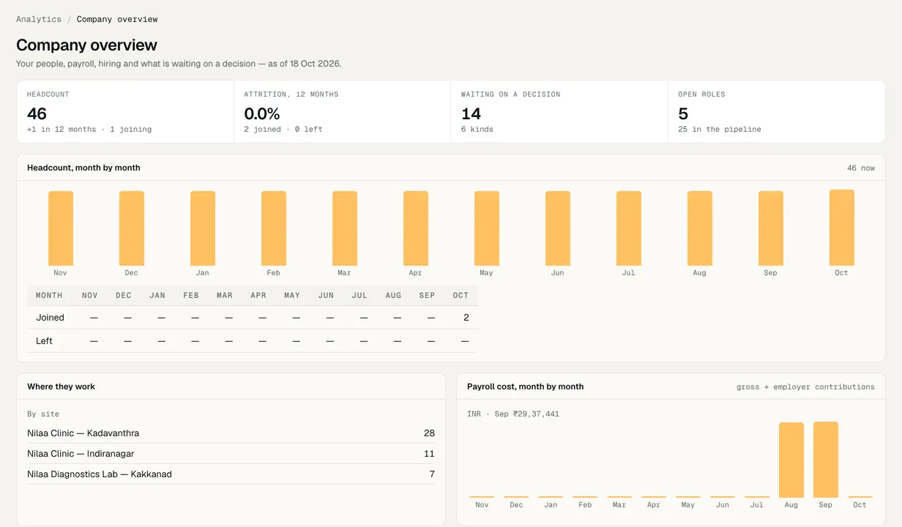The width and height of the screenshot is (902, 527).
Task: Select the Nilaa Clinic — Indiranagar row
Action: click(x=231, y=454)
